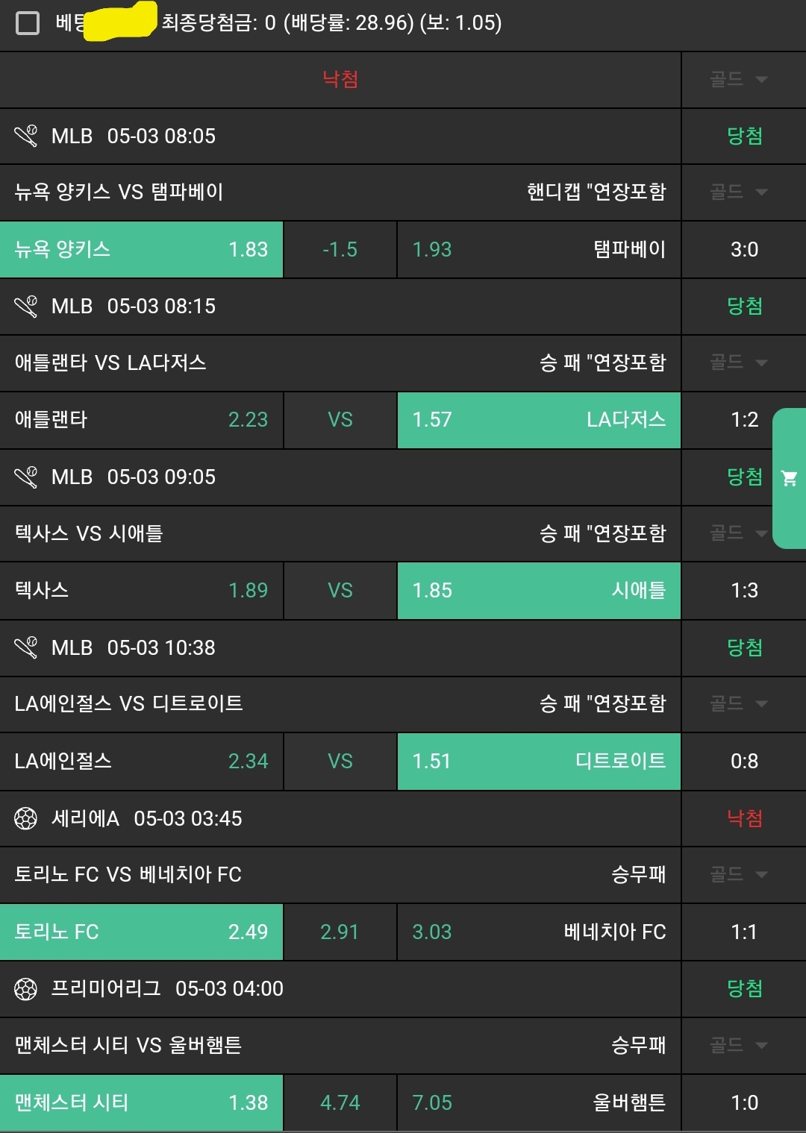Expand 골드 dropdown for 뉴욕 양키스 VS 탬파베이

point(738,192)
